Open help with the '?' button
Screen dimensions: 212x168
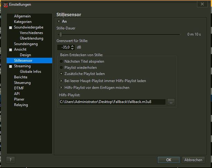(10, 160)
